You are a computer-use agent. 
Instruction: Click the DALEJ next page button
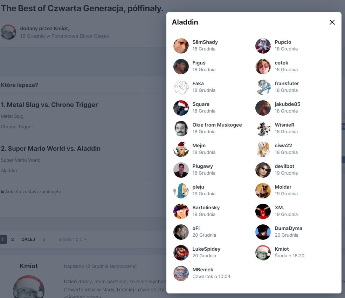click(28, 239)
